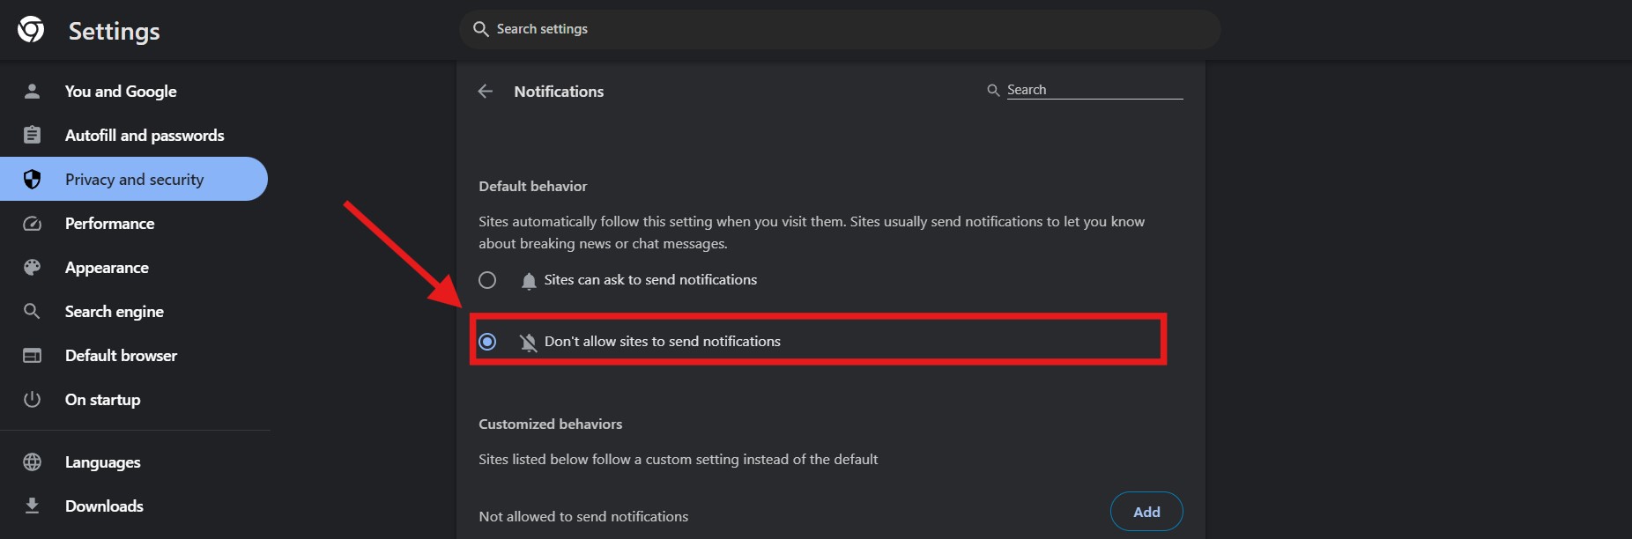Screen dimensions: 1632x539
Task: Go back with the arrow beside Notifications
Action: coord(485,92)
